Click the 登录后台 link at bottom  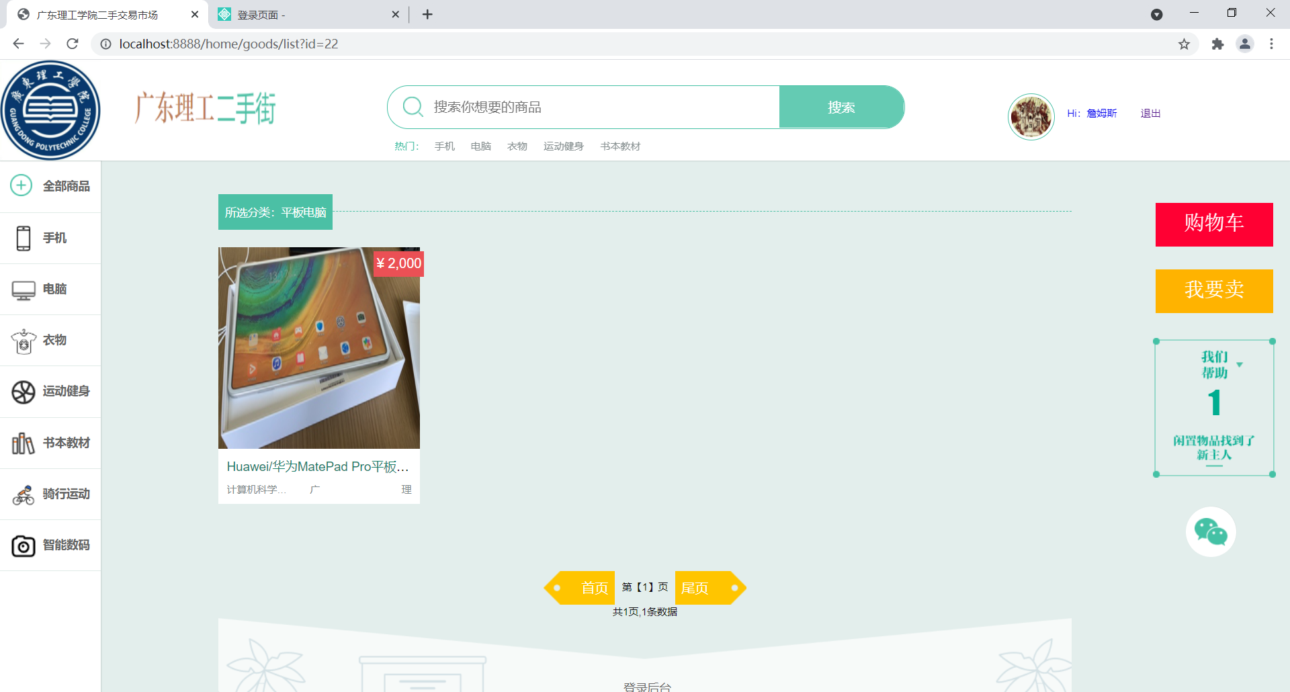coord(647,686)
